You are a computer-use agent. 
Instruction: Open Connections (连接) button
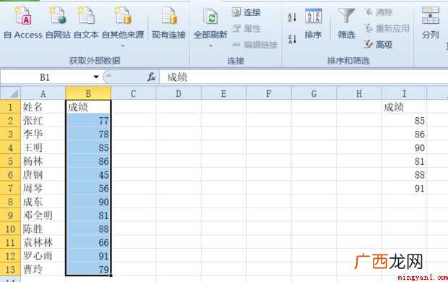[246, 12]
